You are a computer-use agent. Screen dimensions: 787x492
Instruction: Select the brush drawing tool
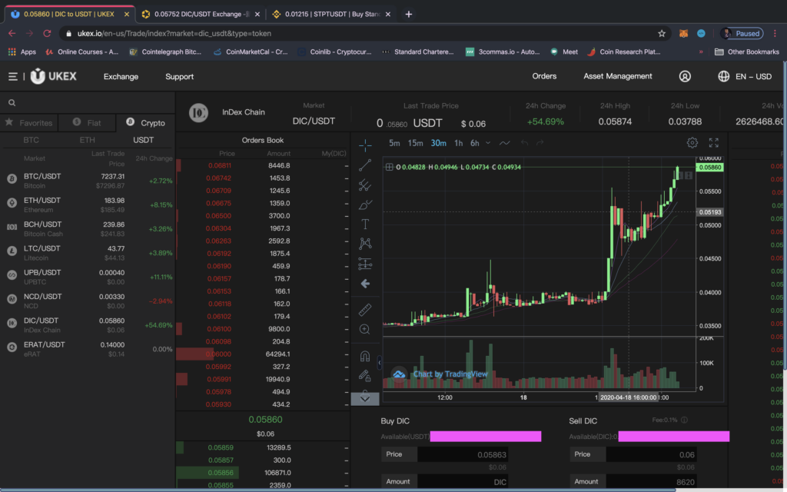coord(365,204)
